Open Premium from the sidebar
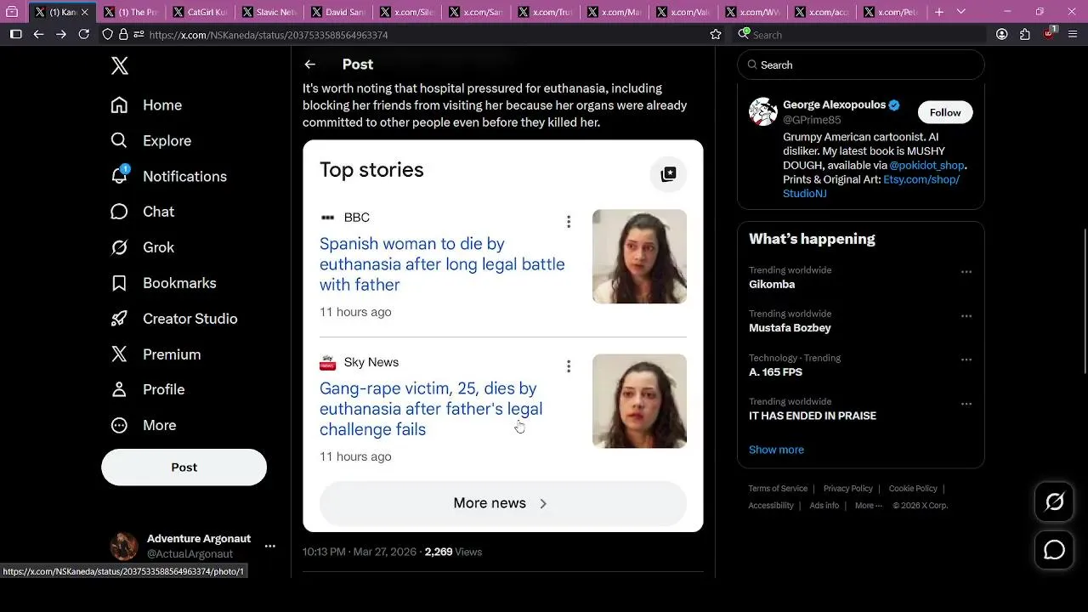1088x612 pixels. pyautogui.click(x=156, y=354)
